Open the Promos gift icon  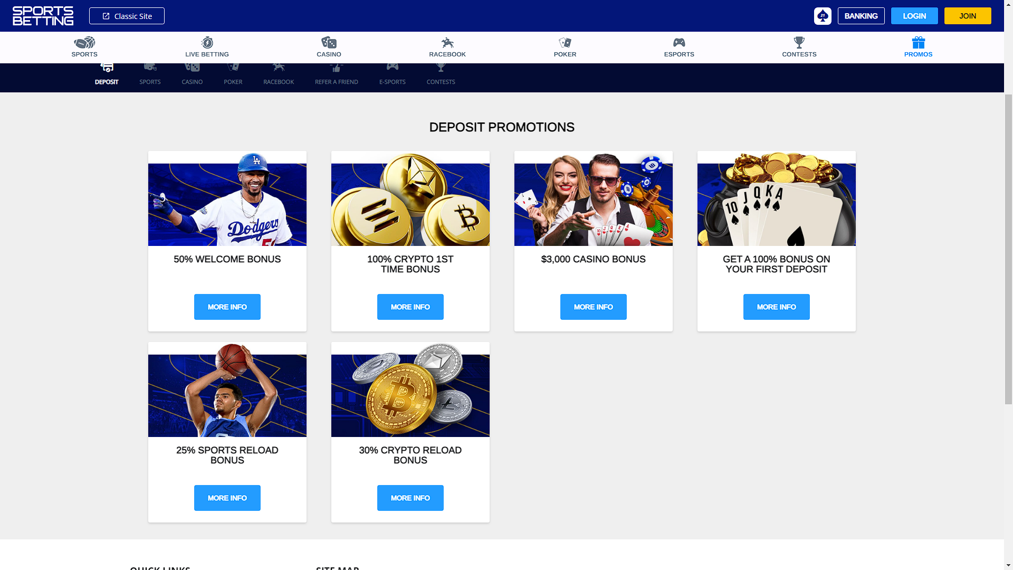coord(918,42)
